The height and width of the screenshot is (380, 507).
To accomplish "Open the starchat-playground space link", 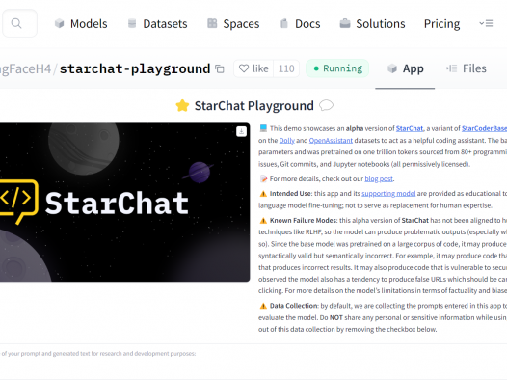I will coord(135,68).
